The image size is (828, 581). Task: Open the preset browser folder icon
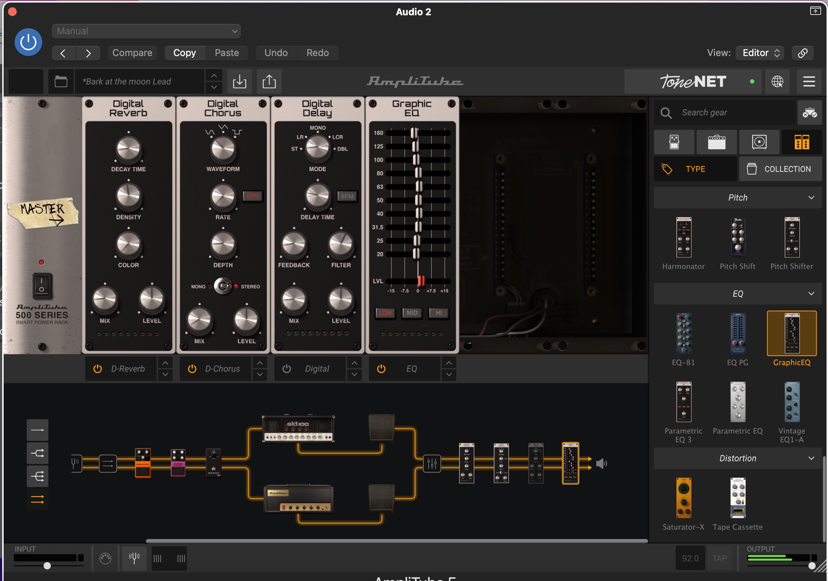click(x=61, y=81)
